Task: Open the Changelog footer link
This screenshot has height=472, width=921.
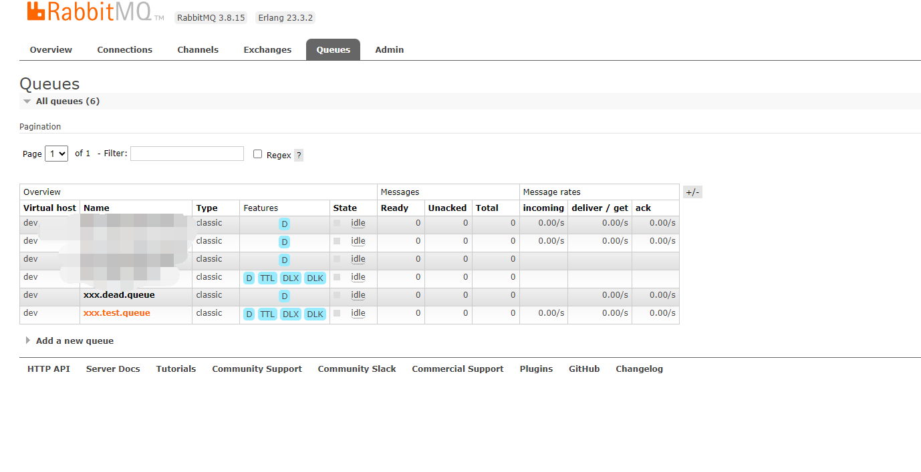Action: (x=640, y=369)
